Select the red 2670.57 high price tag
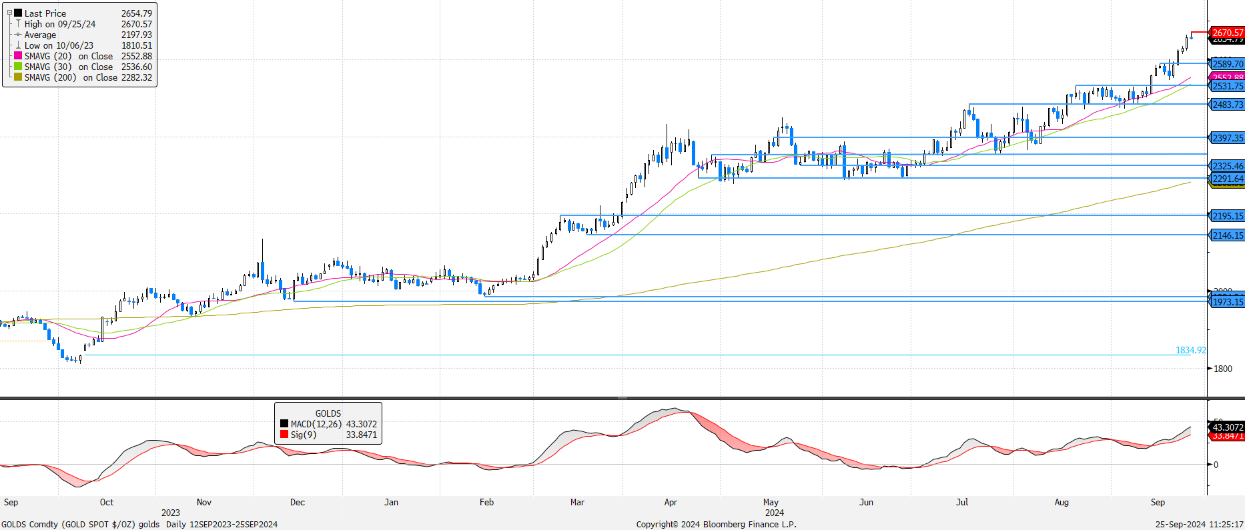This screenshot has width=1245, height=530. click(x=1227, y=32)
